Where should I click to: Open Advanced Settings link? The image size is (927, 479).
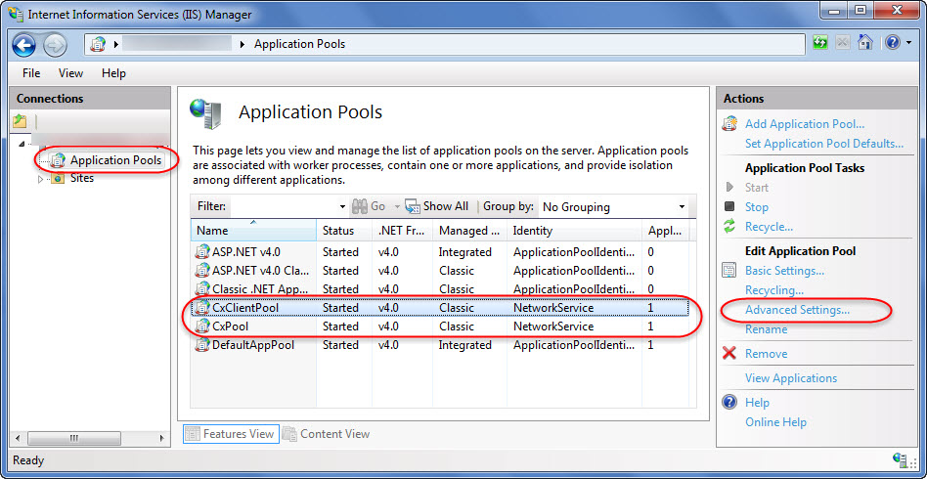(x=797, y=310)
